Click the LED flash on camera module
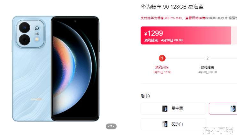The image size is (237, 139). 37,39
